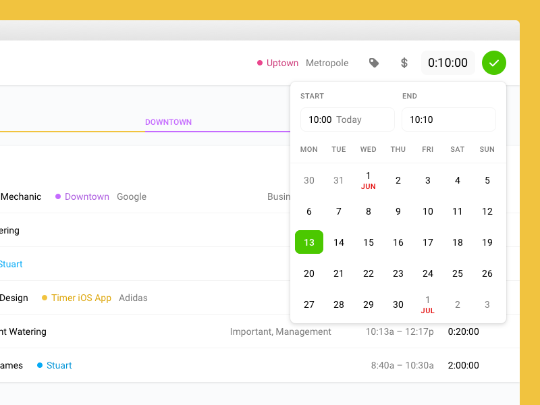Click the Stuart project in the last row
The width and height of the screenshot is (540, 405).
[59, 365]
